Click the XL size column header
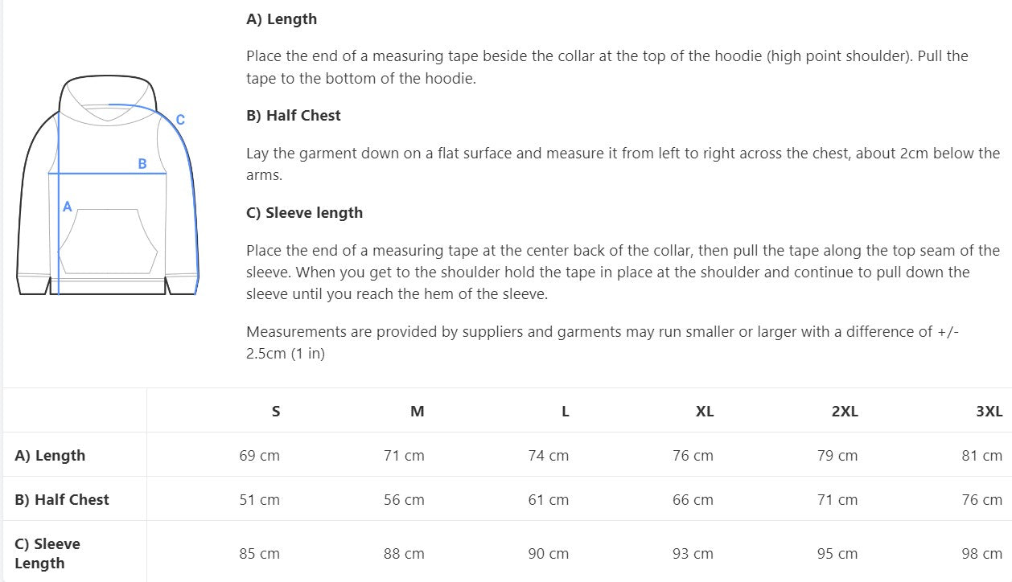Image resolution: width=1012 pixels, height=582 pixels. coord(704,411)
